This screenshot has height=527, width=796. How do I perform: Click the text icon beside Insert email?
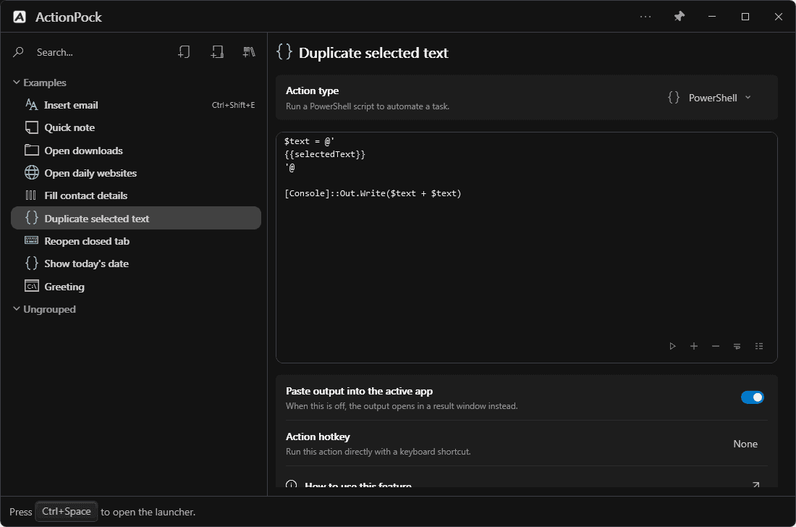point(31,104)
